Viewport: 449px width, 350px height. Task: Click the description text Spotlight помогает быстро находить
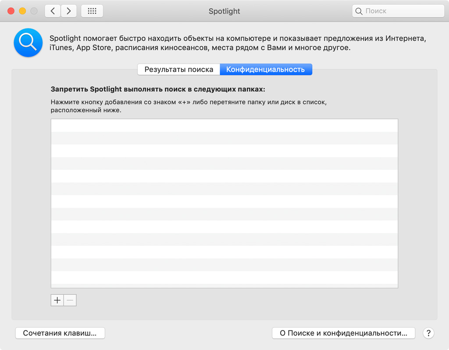238,43
